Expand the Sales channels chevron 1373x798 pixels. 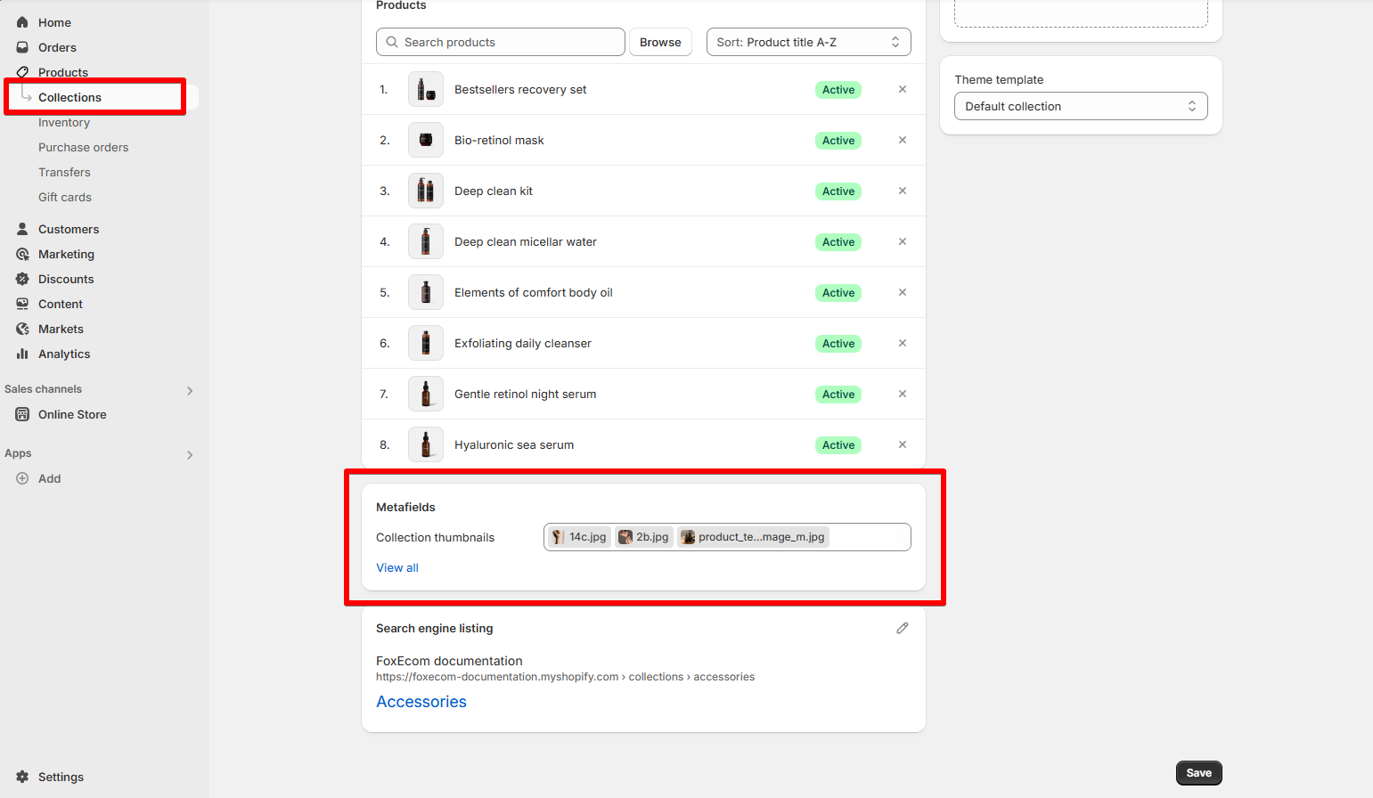[x=190, y=390]
